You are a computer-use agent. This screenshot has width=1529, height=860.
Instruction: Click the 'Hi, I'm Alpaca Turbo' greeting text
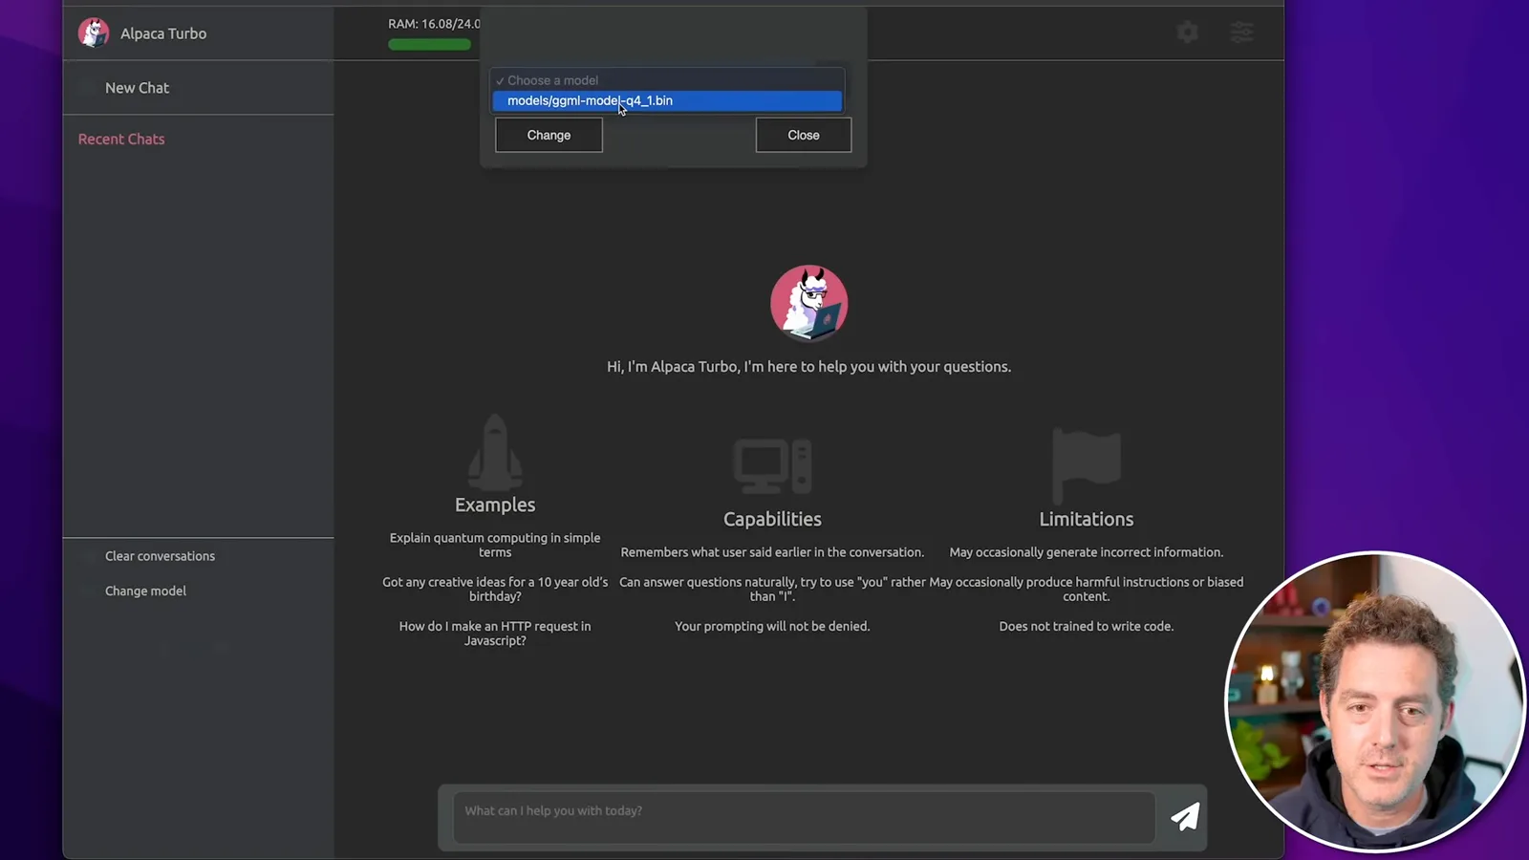808,367
